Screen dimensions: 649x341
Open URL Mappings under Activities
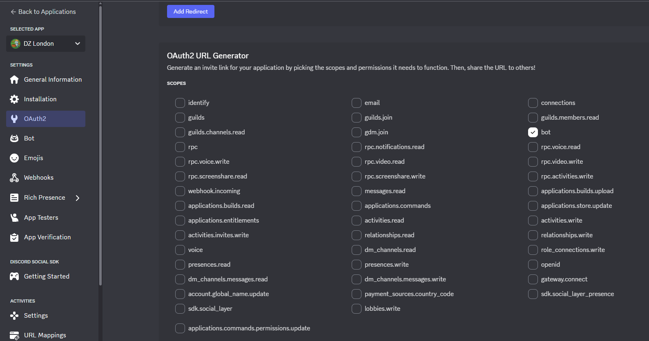(46, 335)
